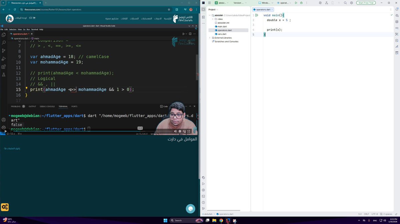Open the AI assistant swirl icon in IntelliJ toolbar
Image resolution: width=400 pixels, height=224 pixels.
click(320, 3)
